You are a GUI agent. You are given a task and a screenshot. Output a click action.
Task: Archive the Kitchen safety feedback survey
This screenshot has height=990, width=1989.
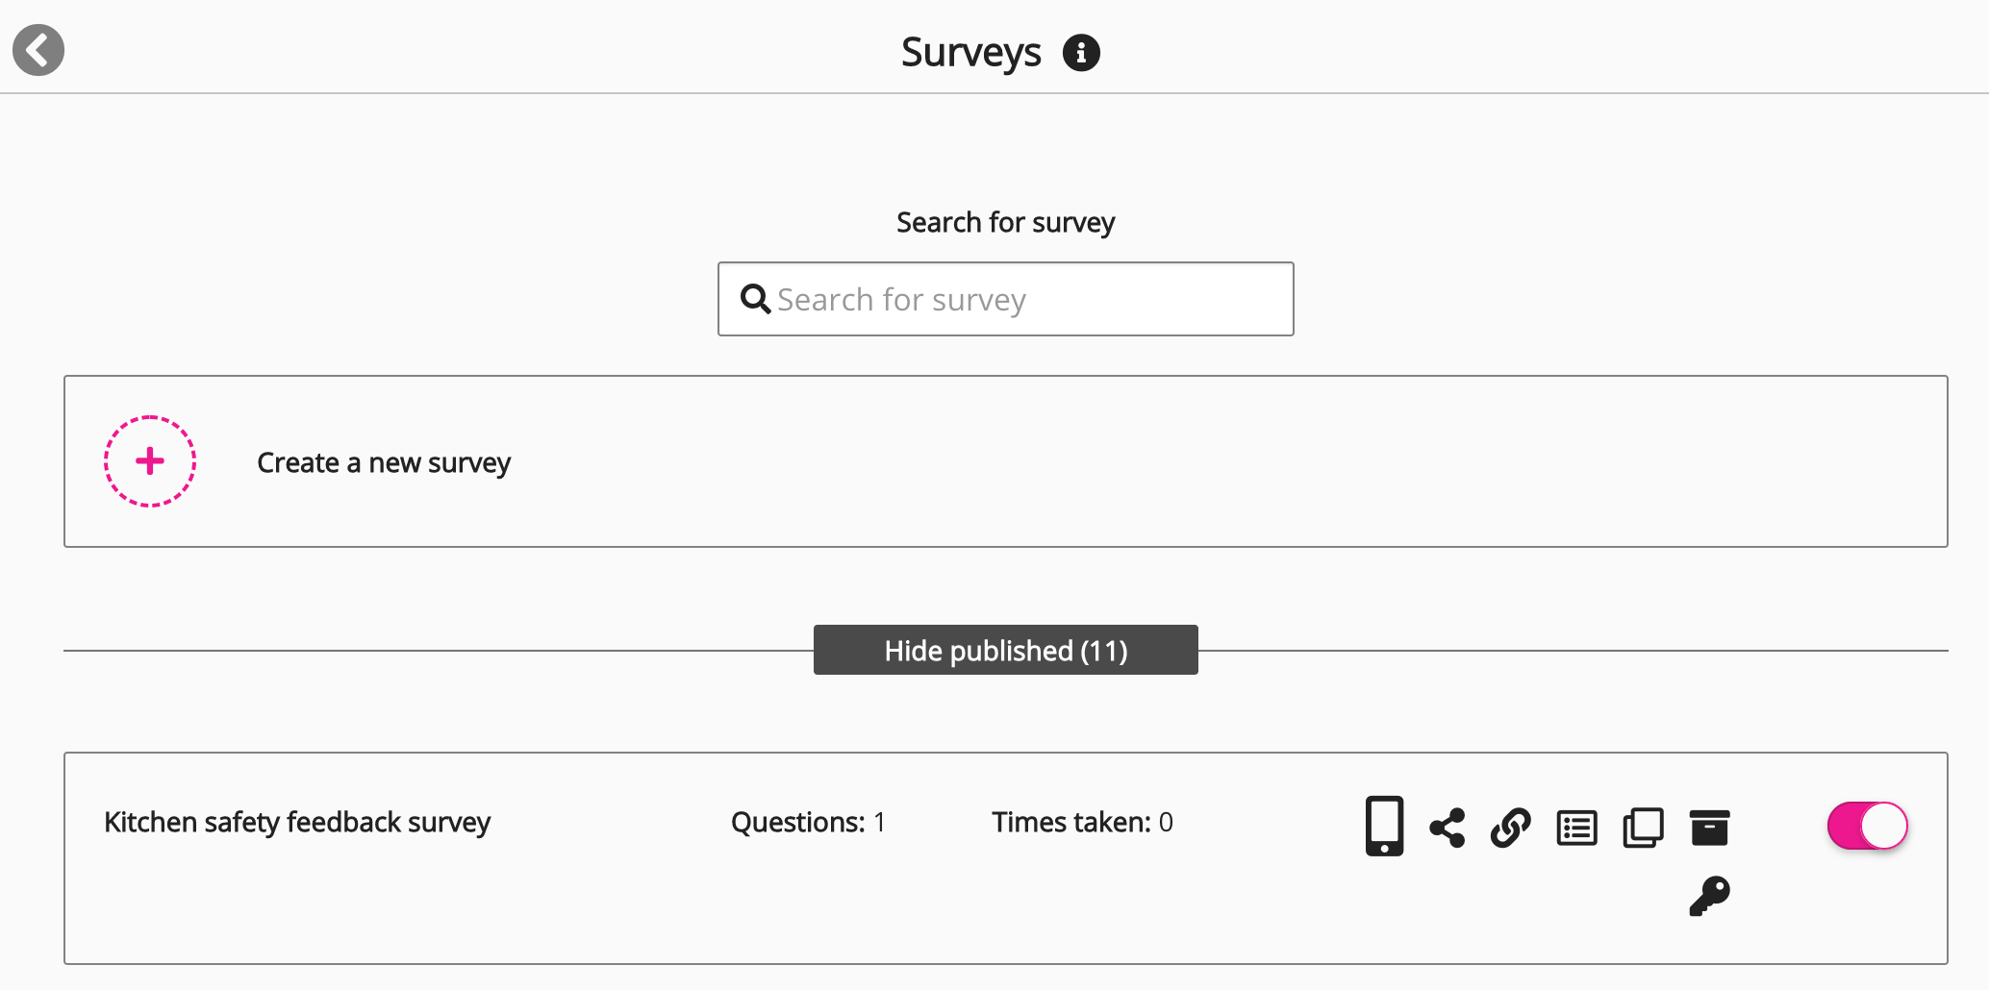pyautogui.click(x=1709, y=828)
